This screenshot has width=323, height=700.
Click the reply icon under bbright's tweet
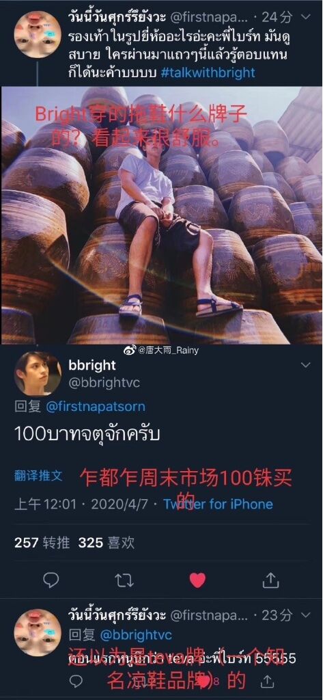coord(51,580)
